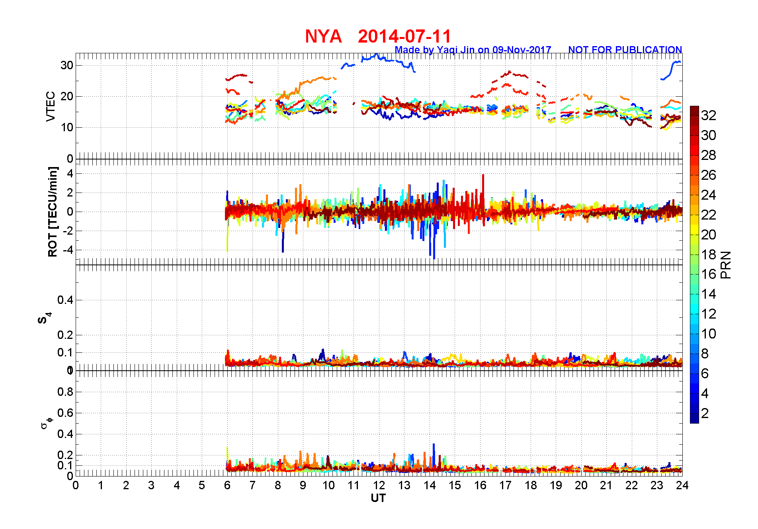Click the ROT axis tick "4"
758x529 pixels.
point(70,173)
